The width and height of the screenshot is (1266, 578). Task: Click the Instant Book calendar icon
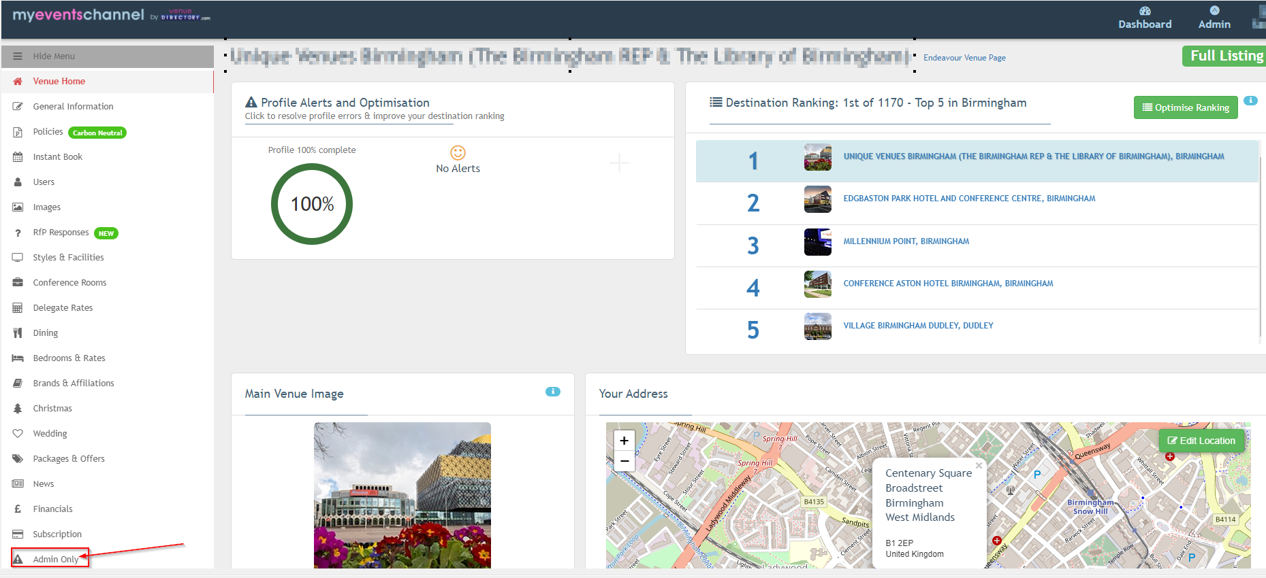click(18, 157)
